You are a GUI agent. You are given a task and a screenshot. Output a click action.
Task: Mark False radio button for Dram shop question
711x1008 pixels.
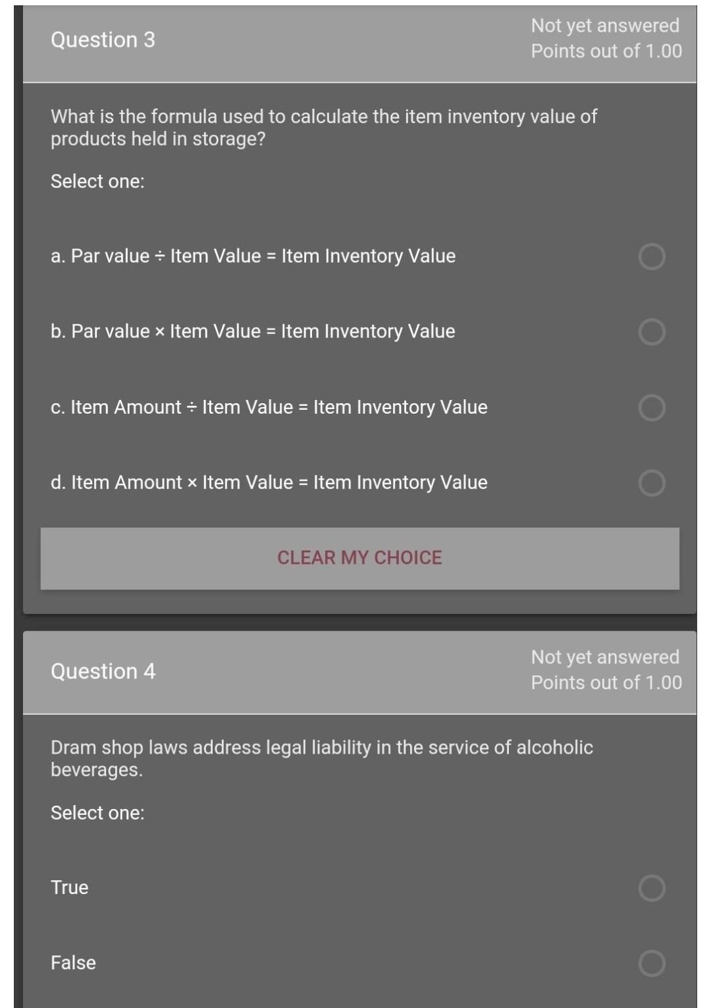652,963
